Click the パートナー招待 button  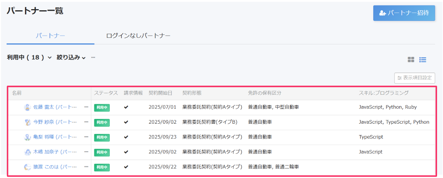404,13
